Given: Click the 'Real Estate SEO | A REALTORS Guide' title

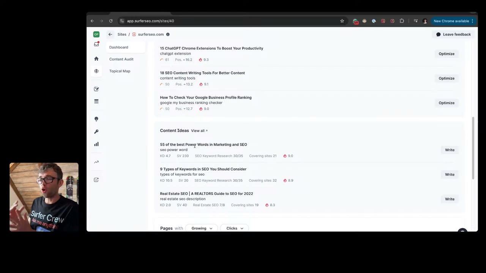Looking at the screenshot, I should [x=207, y=194].
